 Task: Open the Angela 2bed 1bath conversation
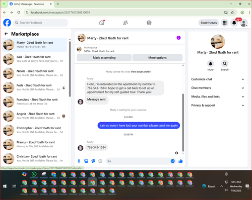pos(34,116)
